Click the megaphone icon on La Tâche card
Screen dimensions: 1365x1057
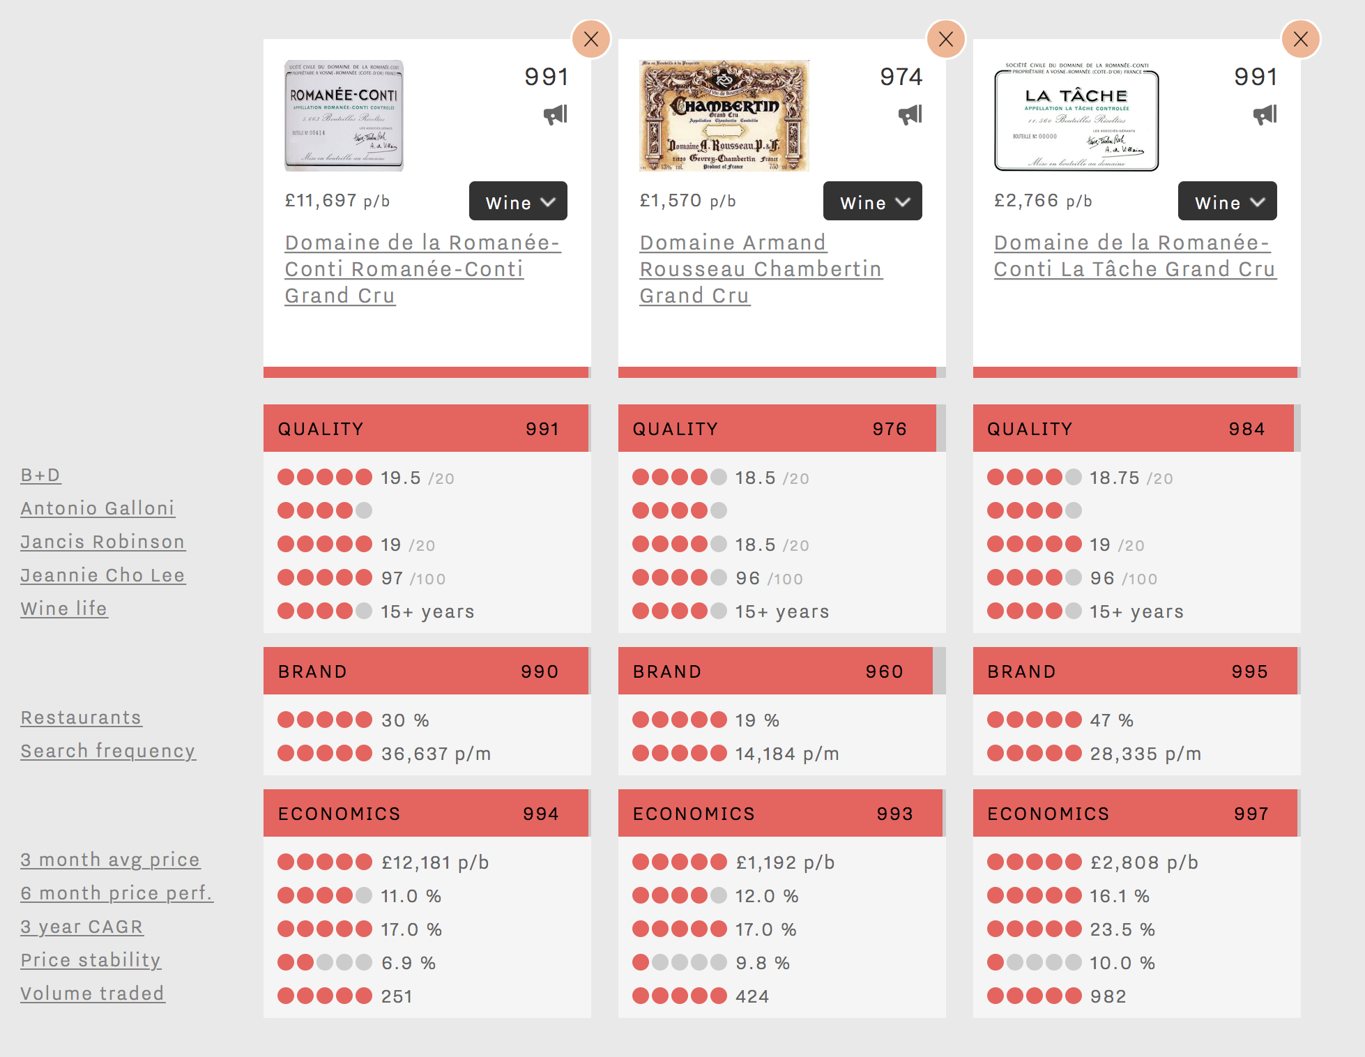[1265, 114]
